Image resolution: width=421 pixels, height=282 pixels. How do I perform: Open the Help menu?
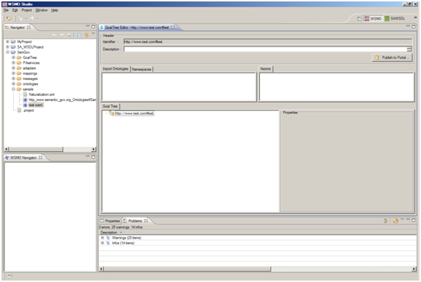54,10
